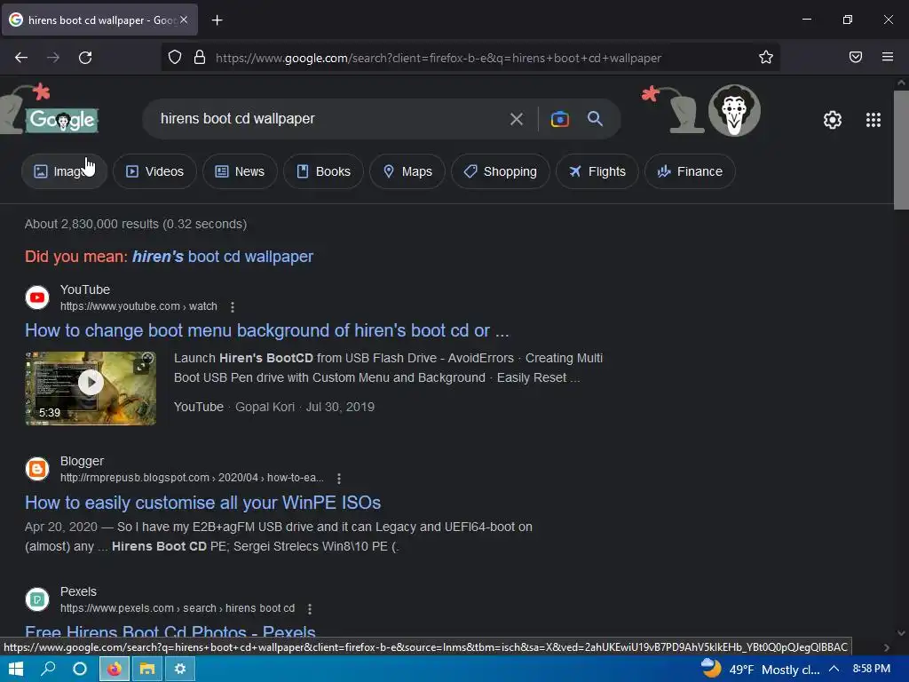Viewport: 909px width, 682px height.
Task: Click the site security padlock icon
Action: [x=200, y=58]
